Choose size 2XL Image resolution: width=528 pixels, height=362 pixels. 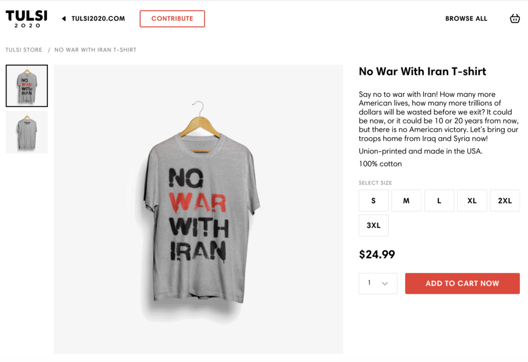(505, 201)
